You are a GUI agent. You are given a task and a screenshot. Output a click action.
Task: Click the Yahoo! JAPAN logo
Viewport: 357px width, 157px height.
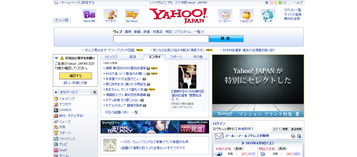179,16
